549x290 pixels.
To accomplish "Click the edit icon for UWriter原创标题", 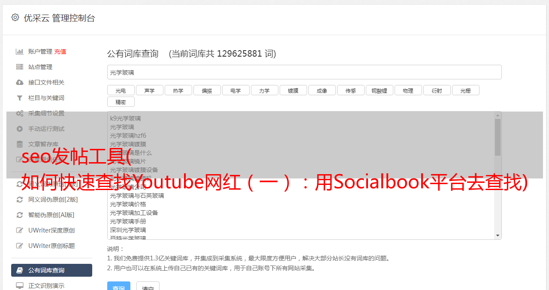I will click(20, 246).
